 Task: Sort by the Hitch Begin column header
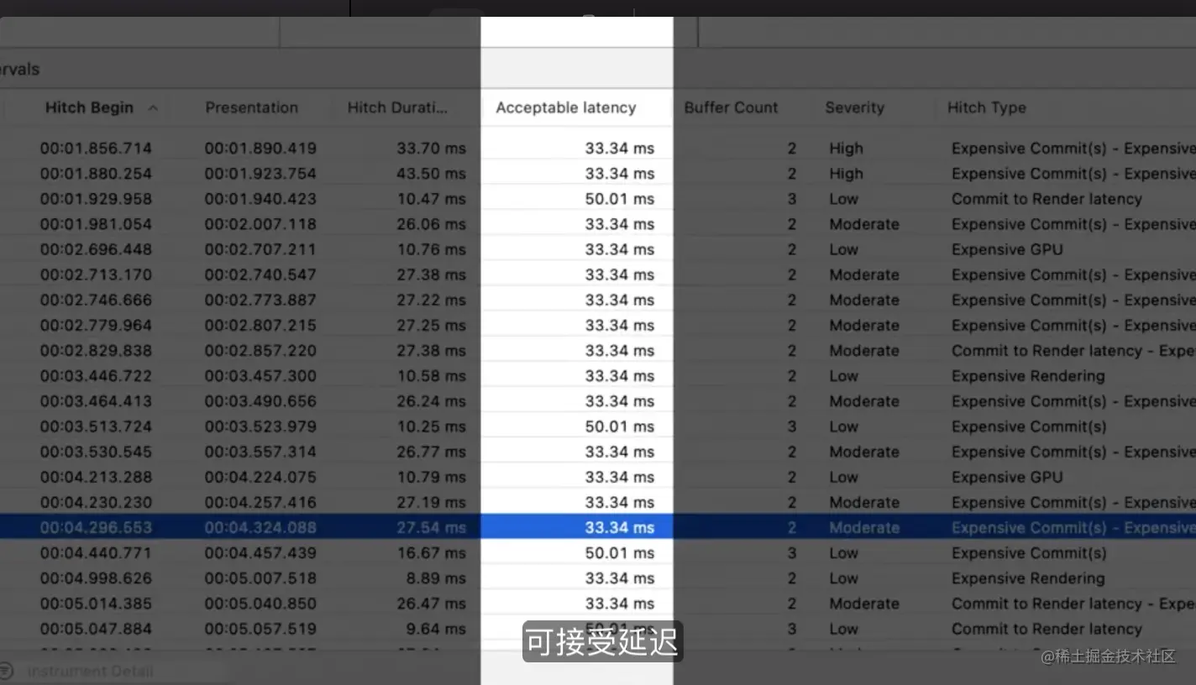(89, 107)
